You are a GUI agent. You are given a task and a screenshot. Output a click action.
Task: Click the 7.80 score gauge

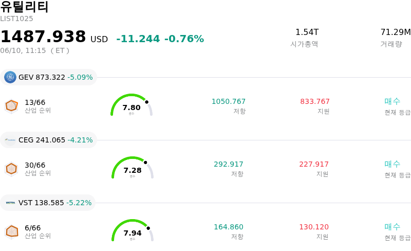[x=132, y=105]
